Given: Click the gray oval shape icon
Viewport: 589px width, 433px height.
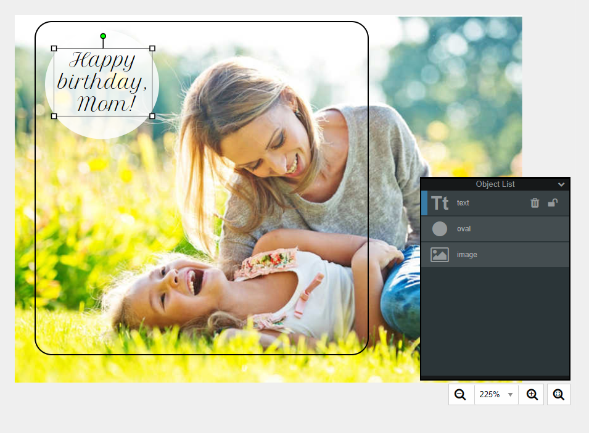Looking at the screenshot, I should 440,229.
